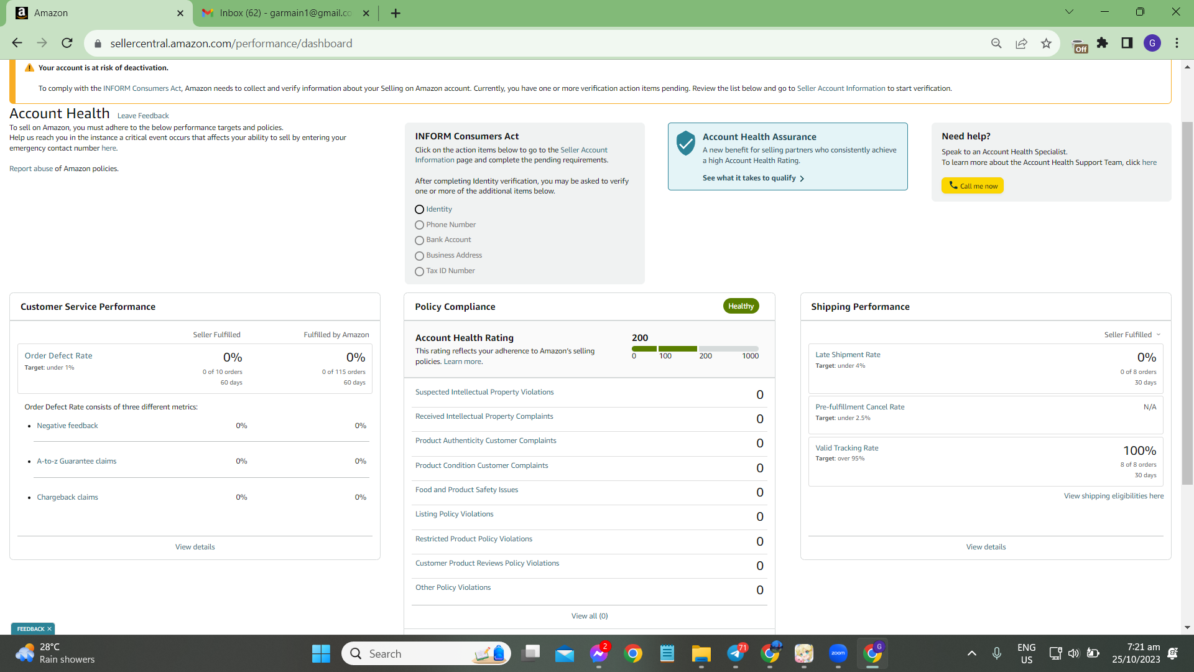This screenshot has height=672, width=1194.
Task: Select the Identity radio option
Action: pyautogui.click(x=420, y=210)
